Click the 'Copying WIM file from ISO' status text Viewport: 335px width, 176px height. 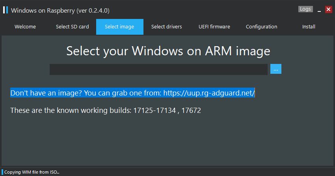click(x=32, y=172)
